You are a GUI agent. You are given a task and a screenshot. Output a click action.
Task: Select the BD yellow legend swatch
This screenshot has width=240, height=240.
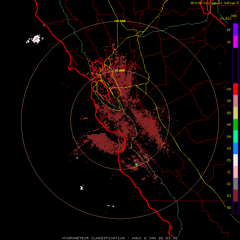point(235,113)
